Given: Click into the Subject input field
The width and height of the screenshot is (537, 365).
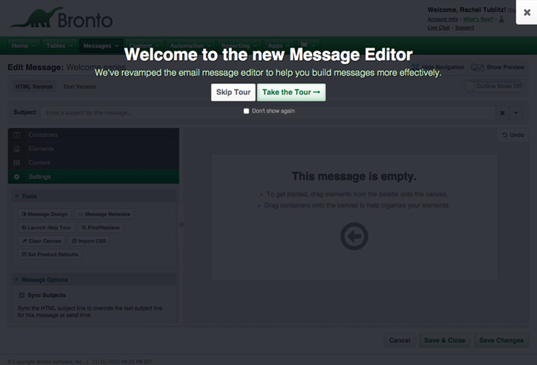Looking at the screenshot, I should (x=266, y=112).
